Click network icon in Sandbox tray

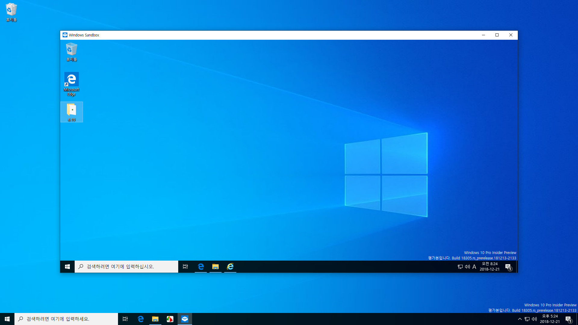(460, 267)
